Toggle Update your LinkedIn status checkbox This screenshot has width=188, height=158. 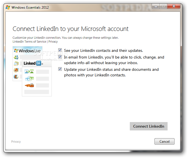coord(60,69)
